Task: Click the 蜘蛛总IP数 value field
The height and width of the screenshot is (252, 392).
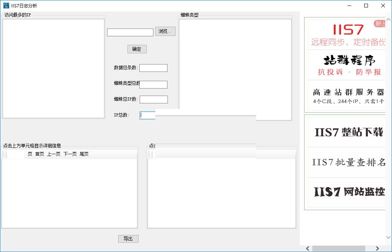Action: tap(153, 99)
